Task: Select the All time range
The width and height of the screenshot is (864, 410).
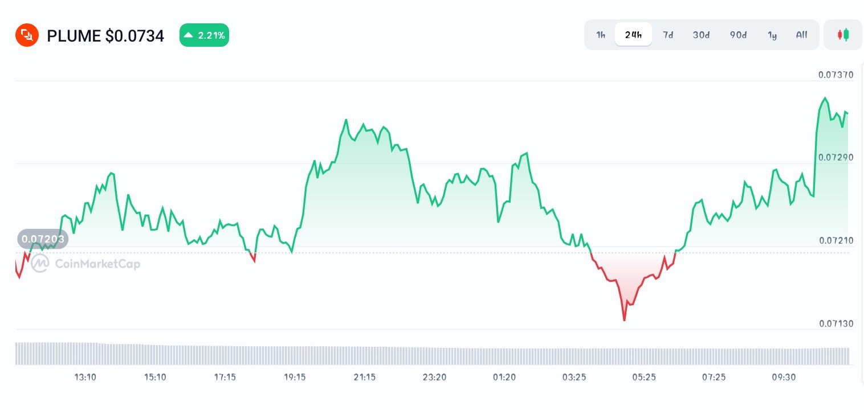Action: point(801,35)
